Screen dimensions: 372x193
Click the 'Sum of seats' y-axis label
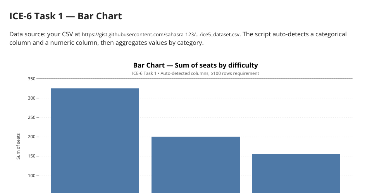tap(18, 146)
